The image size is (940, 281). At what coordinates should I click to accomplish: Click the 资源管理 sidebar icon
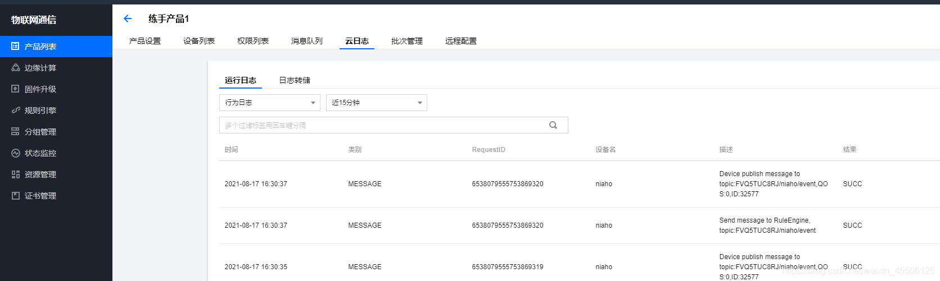15,174
